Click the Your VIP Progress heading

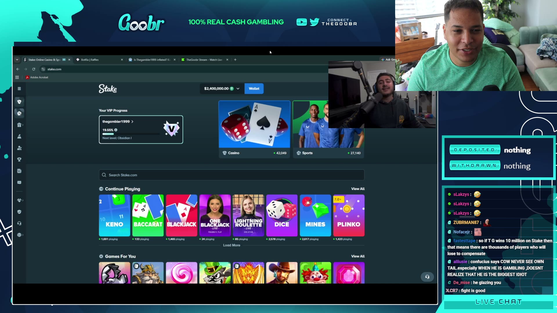point(113,111)
